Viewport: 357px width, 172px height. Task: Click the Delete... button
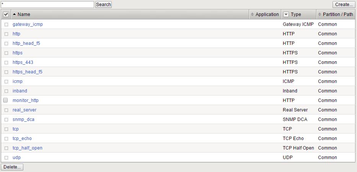12,167
